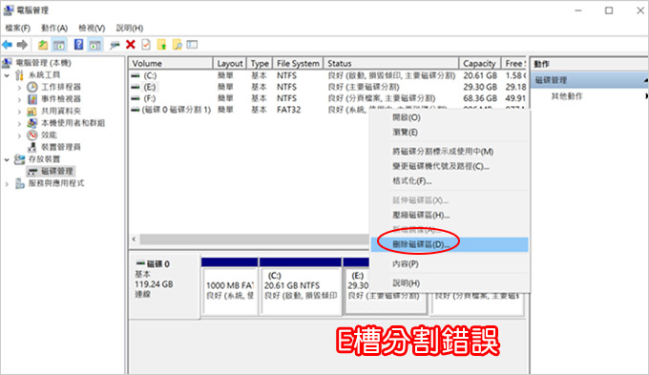Screen dimensions: 649x375
Task: Collapse the 存放裝置 tree branch
Action: coord(7,159)
